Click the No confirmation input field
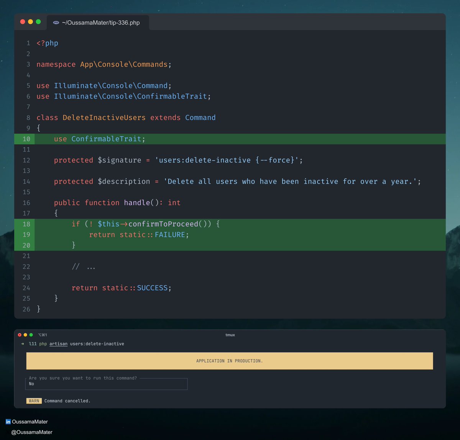 [x=106, y=384]
